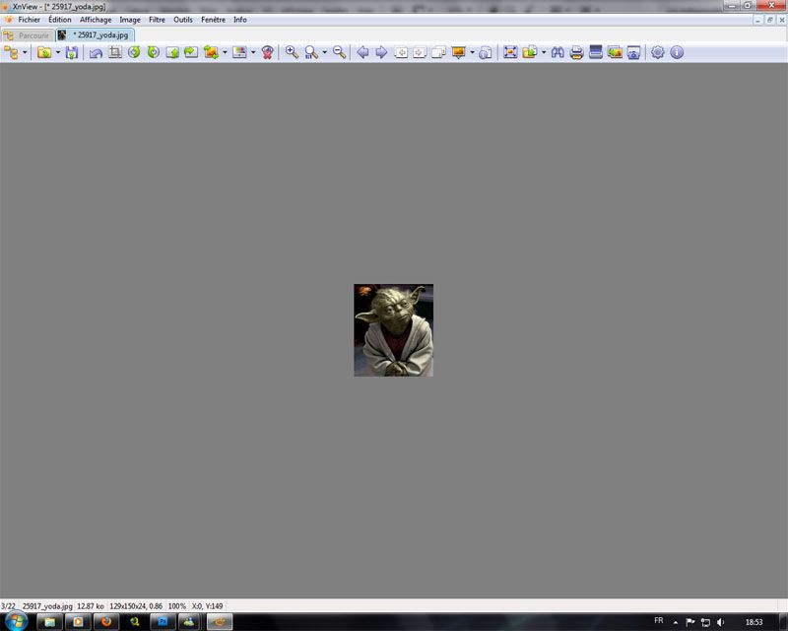Click the multi-page selection icon
This screenshot has height=631, width=788.
pos(438,52)
